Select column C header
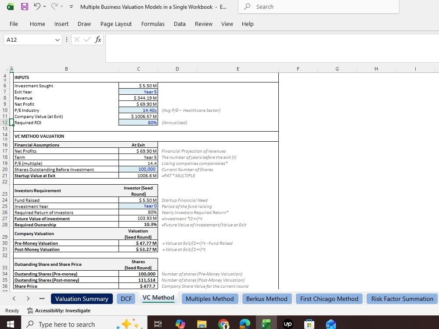 point(138,69)
